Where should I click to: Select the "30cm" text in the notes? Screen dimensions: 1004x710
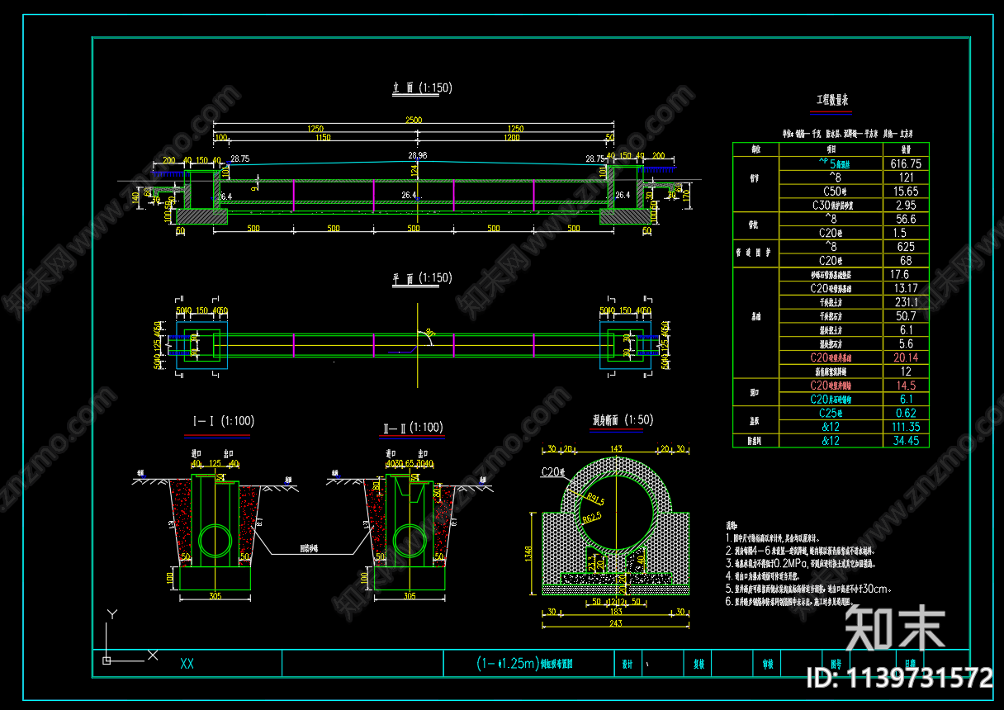876,589
